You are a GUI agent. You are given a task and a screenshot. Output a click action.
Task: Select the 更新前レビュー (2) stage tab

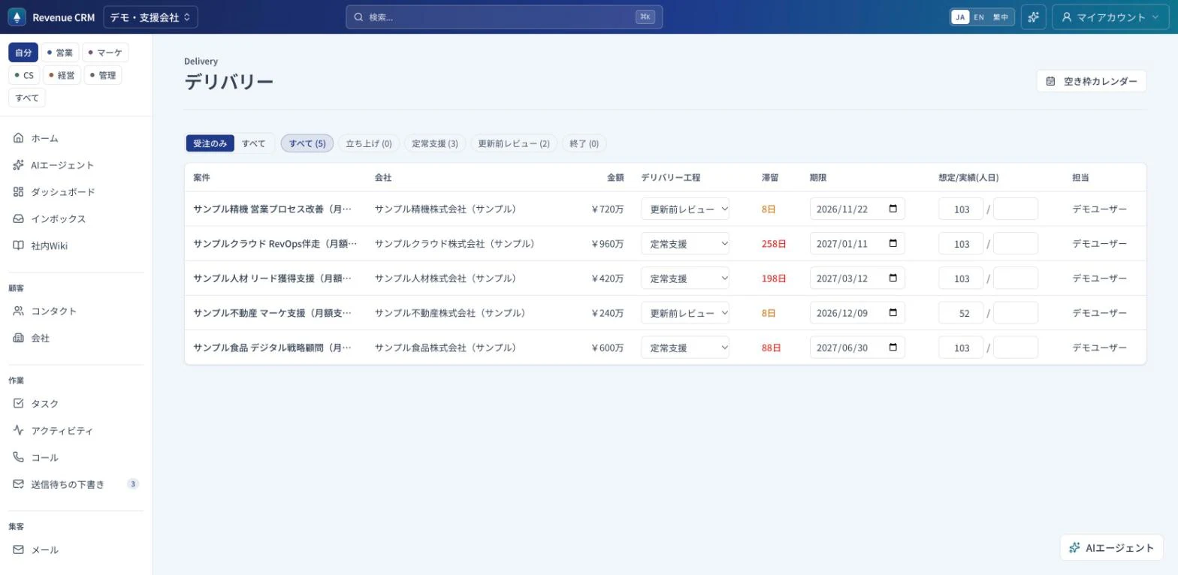[x=514, y=143]
